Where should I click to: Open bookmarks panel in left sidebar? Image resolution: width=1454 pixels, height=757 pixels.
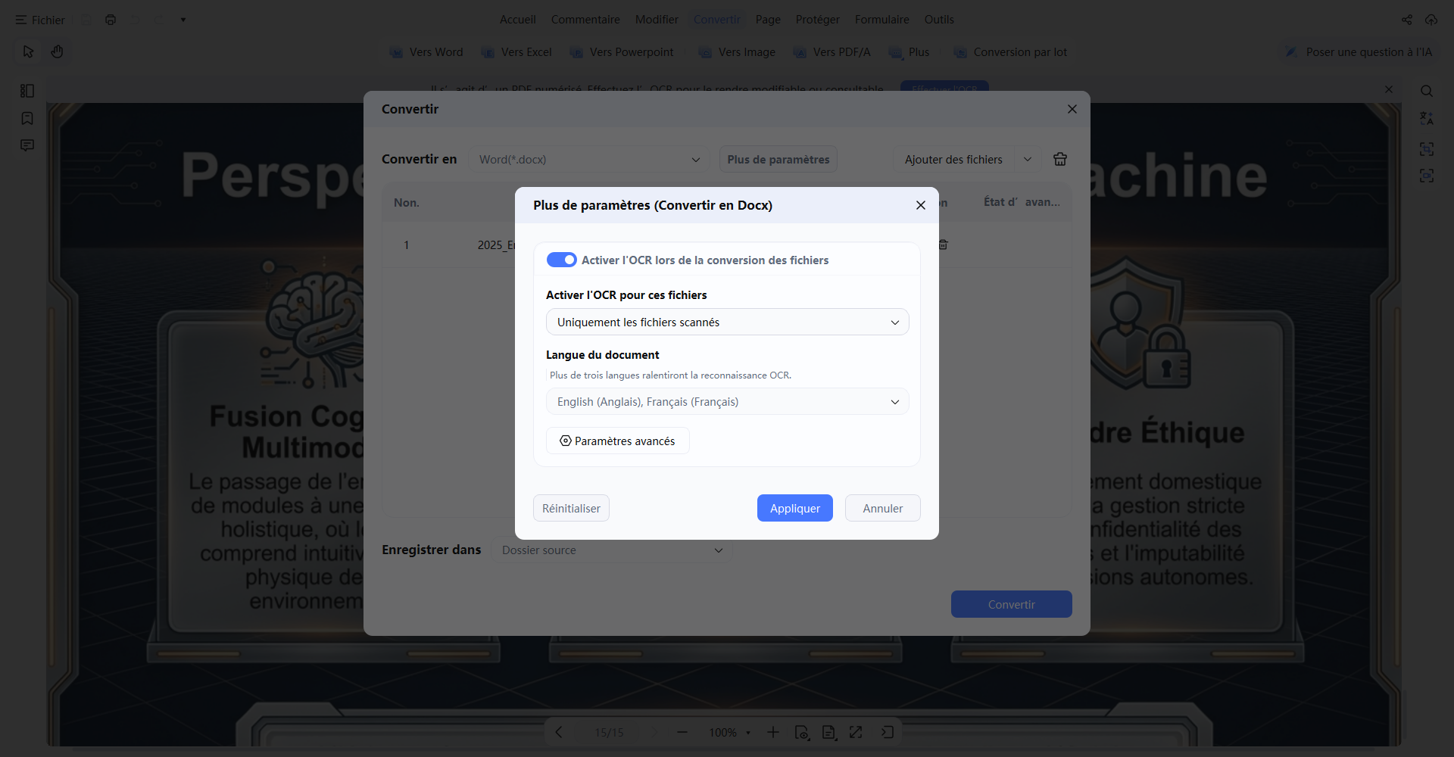tap(27, 118)
